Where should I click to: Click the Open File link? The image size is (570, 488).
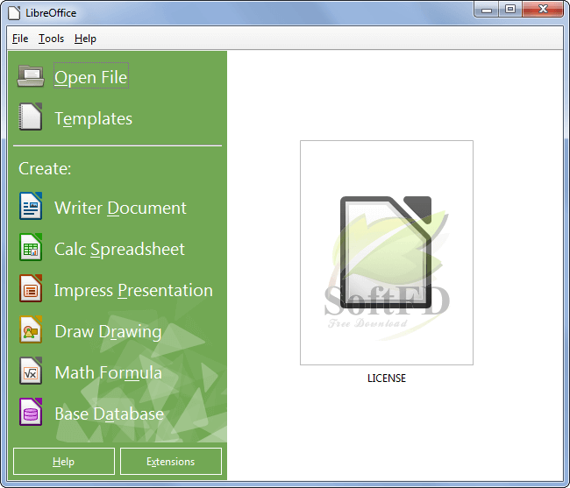pyautogui.click(x=91, y=77)
